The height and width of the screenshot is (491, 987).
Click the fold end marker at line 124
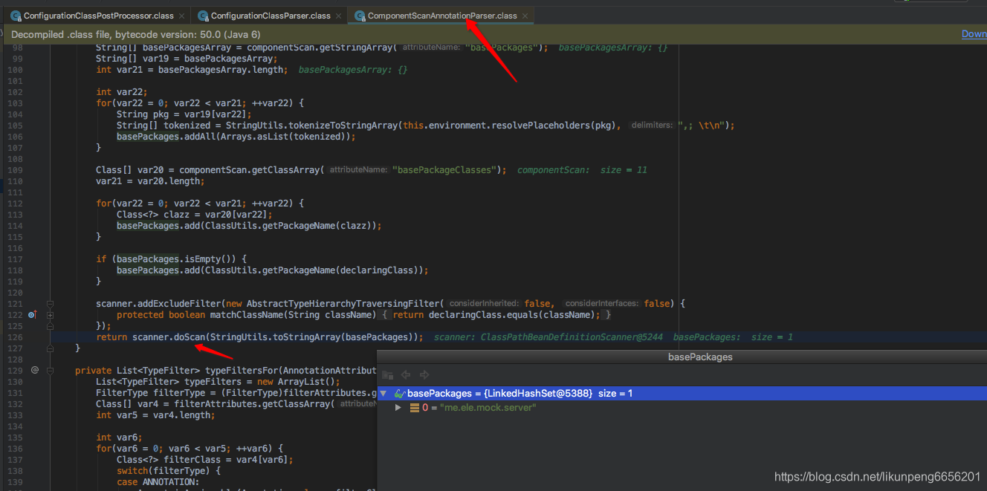coord(50,325)
